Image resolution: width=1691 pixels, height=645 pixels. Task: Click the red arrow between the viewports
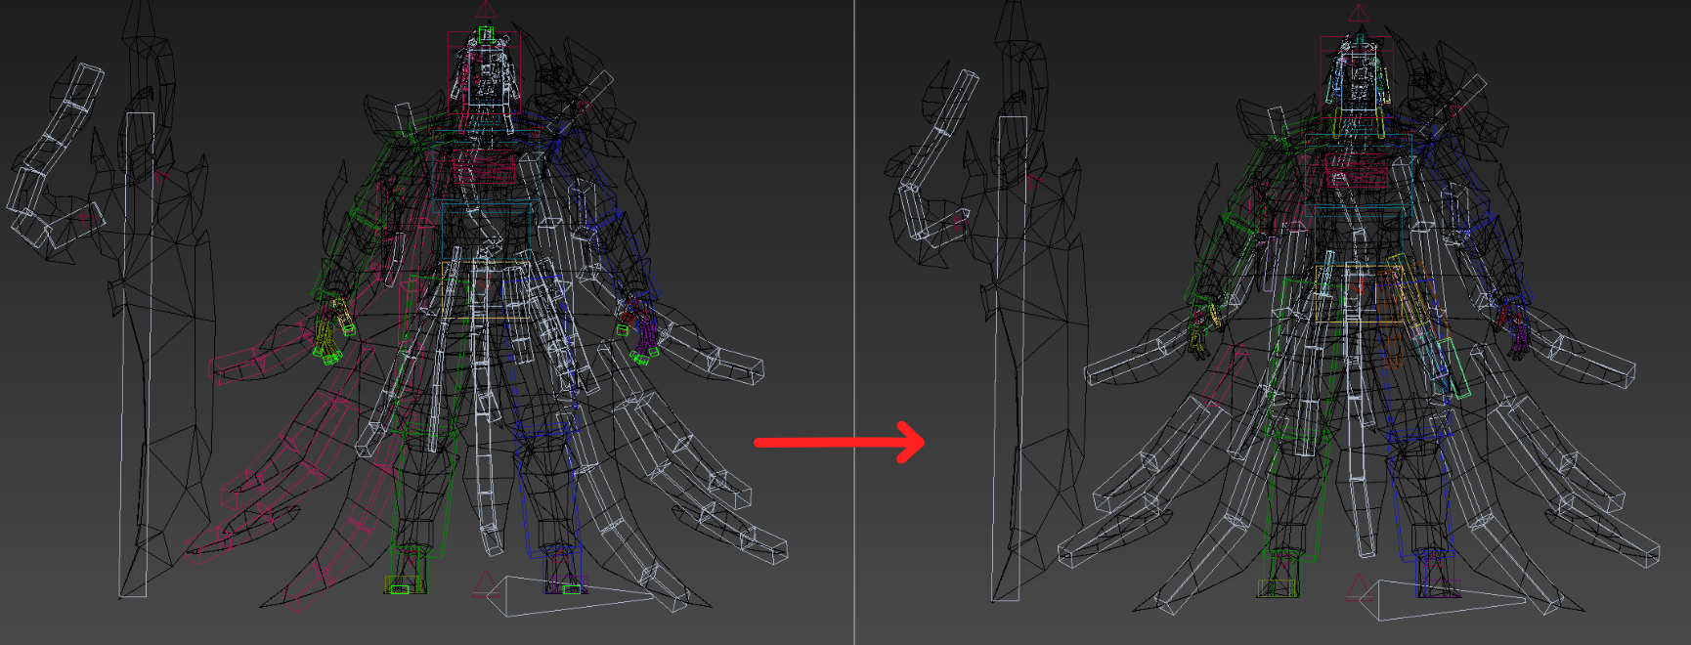click(x=839, y=442)
